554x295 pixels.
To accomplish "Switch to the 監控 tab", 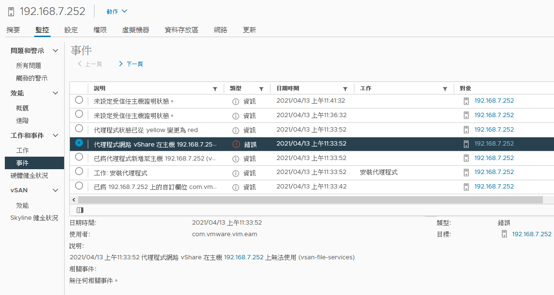I will pyautogui.click(x=42, y=30).
